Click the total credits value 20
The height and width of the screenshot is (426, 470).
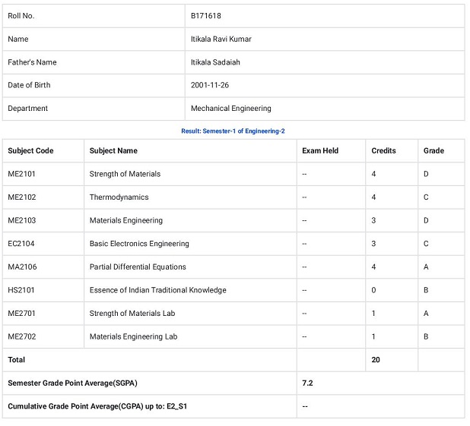[x=376, y=360]
